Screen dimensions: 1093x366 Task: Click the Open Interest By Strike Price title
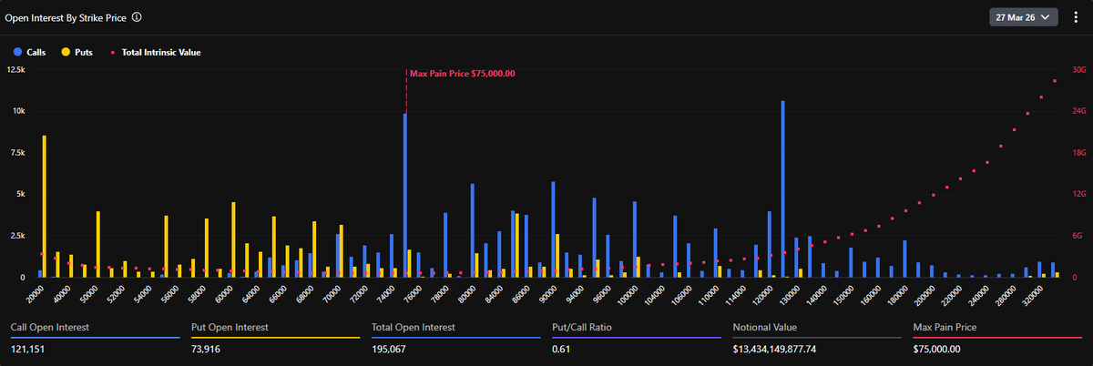tap(66, 17)
